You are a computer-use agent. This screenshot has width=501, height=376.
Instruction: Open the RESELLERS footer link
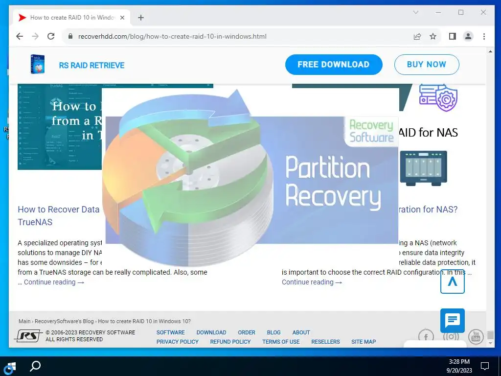point(325,342)
